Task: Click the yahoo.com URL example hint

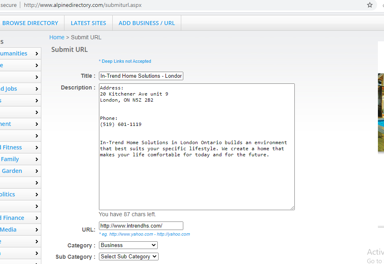Action: (144, 234)
